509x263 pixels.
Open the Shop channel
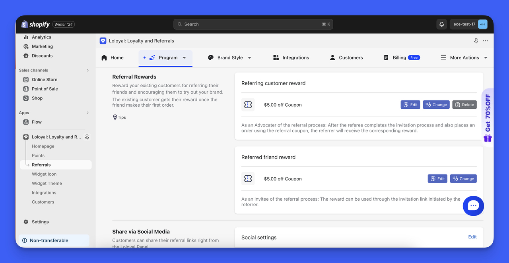(x=37, y=98)
